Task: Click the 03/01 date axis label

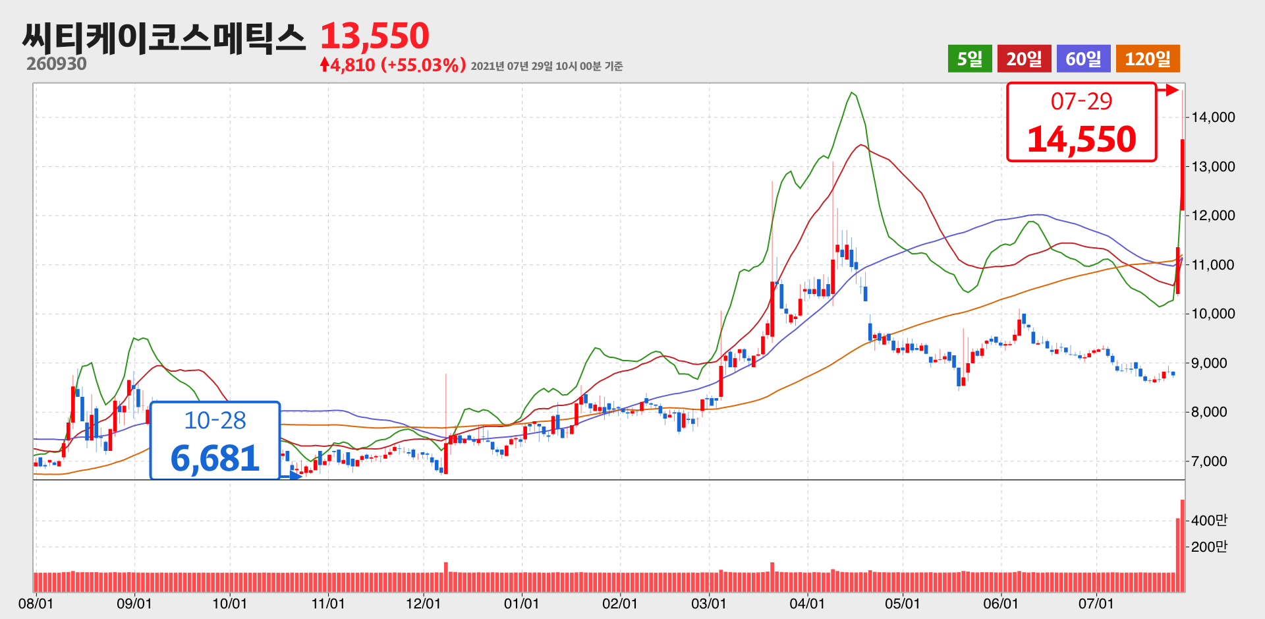Action: 709,604
